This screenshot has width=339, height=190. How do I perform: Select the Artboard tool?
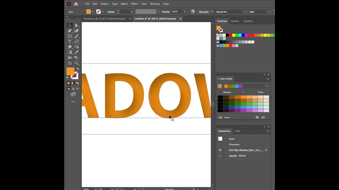[x=70, y=63]
